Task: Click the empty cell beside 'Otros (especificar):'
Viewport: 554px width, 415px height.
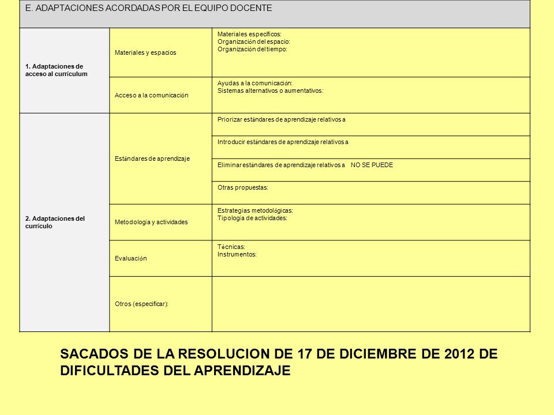Action: 371,304
